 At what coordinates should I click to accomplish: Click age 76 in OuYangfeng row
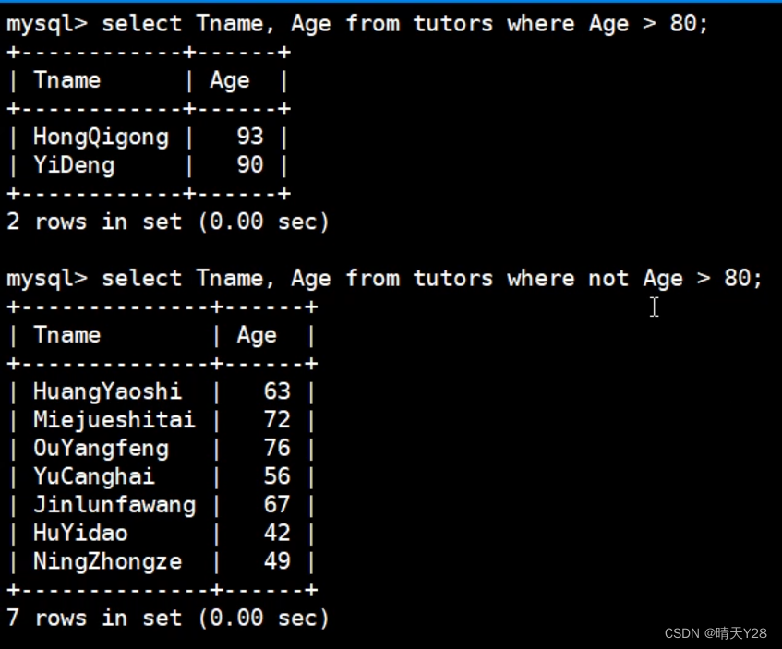277,448
